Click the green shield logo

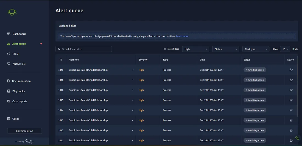tap(12, 12)
